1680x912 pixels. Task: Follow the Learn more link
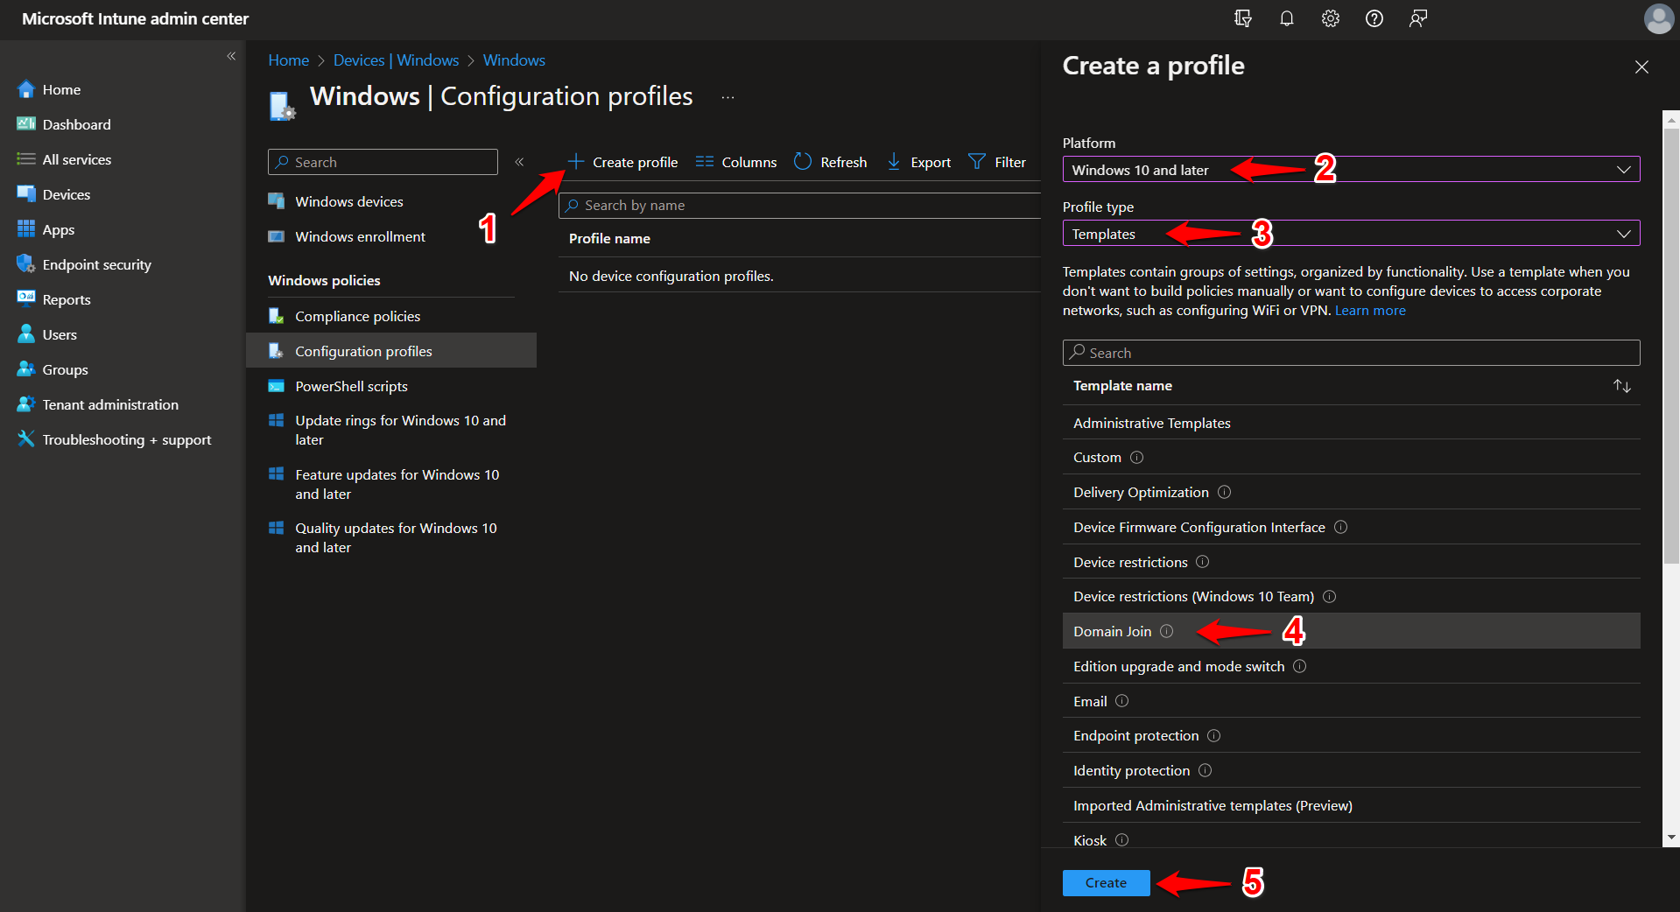(1370, 311)
